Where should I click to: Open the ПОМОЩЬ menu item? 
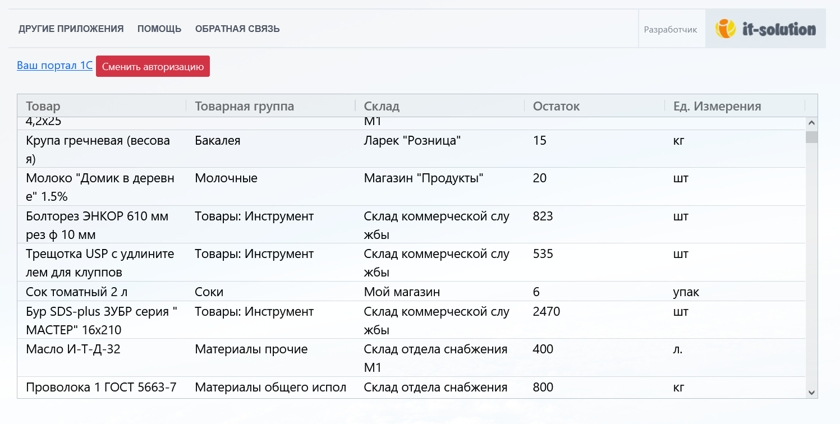click(x=159, y=29)
